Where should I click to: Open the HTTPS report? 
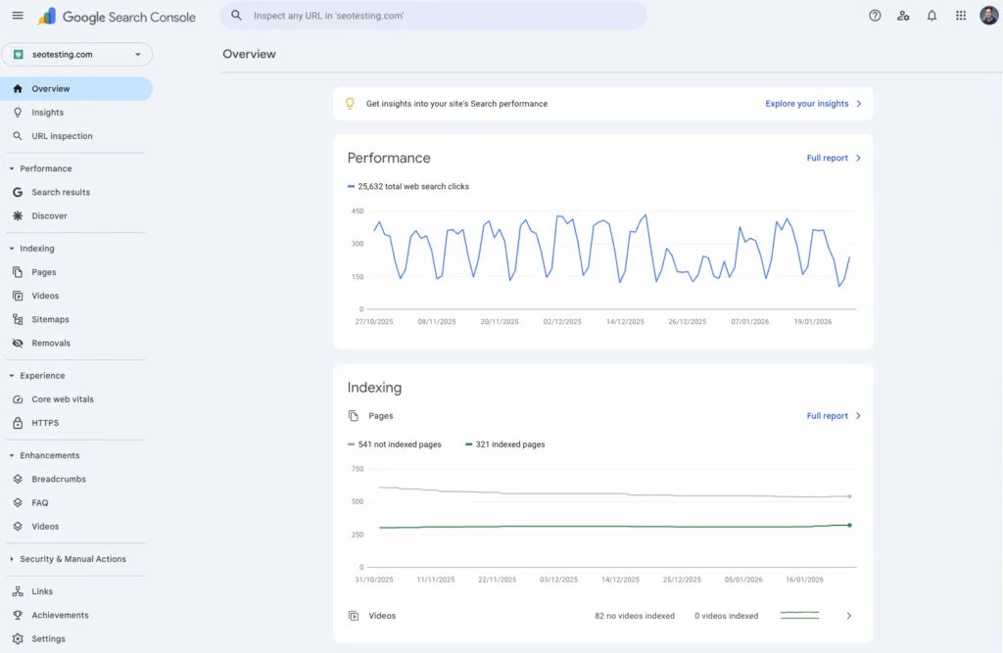tap(43, 422)
